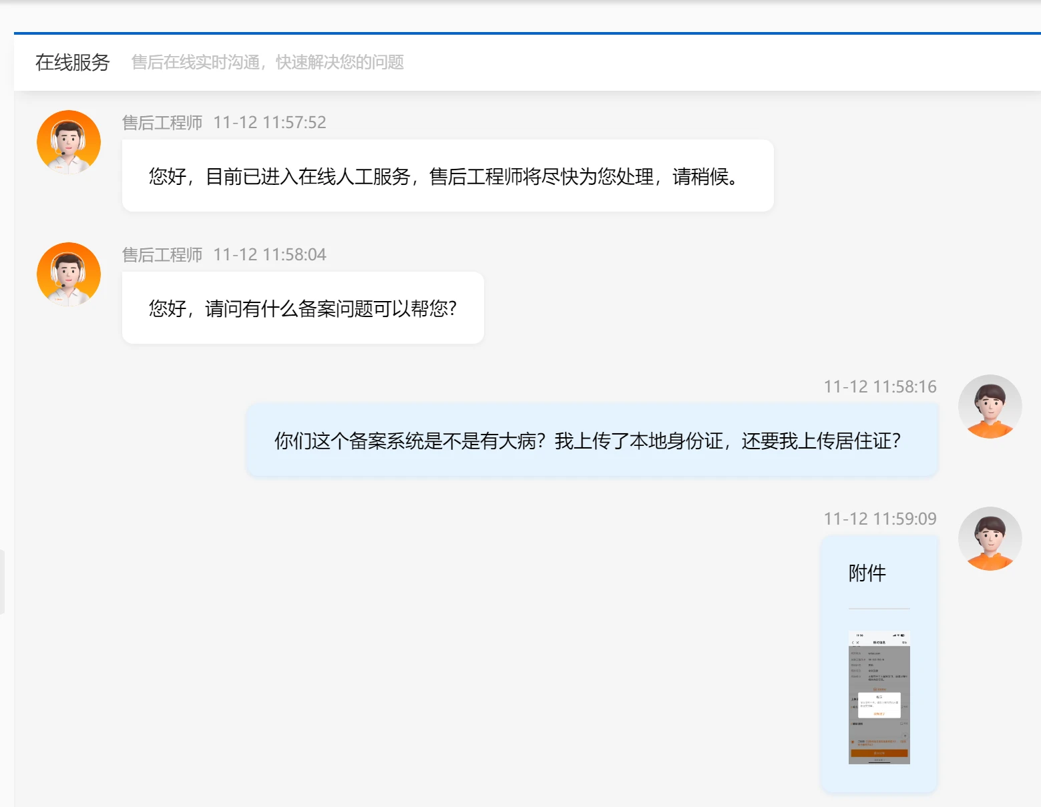This screenshot has width=1041, height=807.
Task: Click the user avatar next to 11:58:16
Action: click(x=990, y=407)
